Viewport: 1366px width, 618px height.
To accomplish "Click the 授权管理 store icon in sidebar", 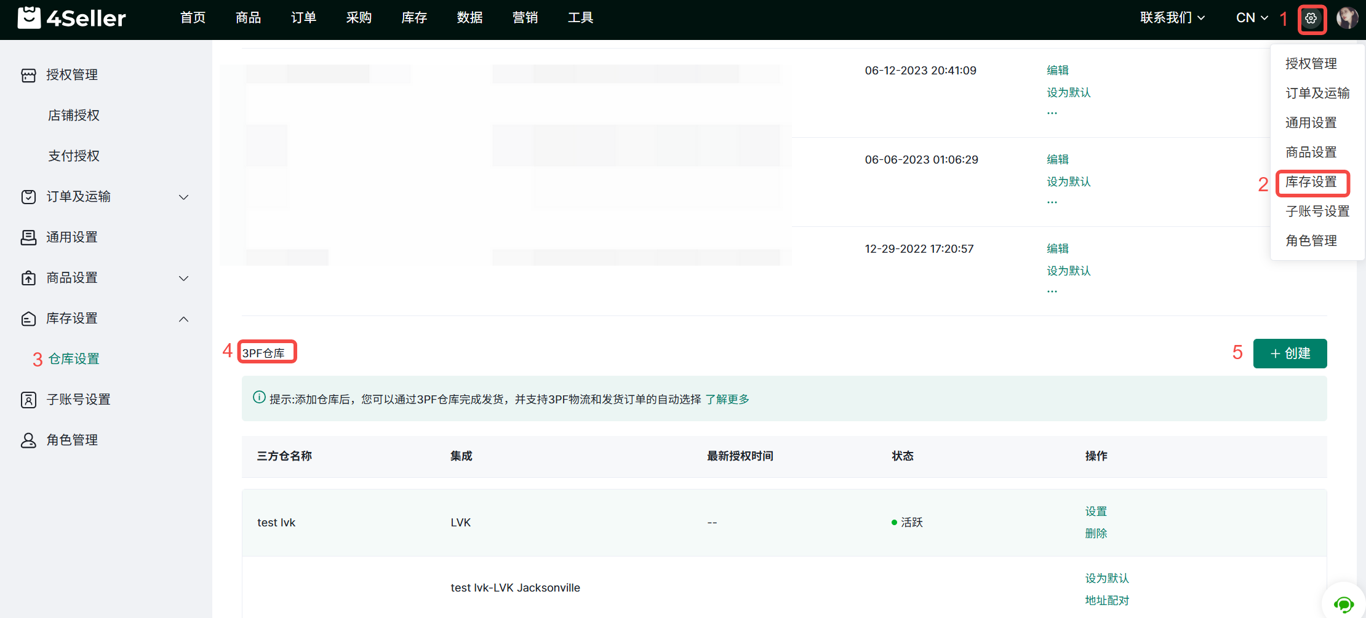I will [28, 75].
